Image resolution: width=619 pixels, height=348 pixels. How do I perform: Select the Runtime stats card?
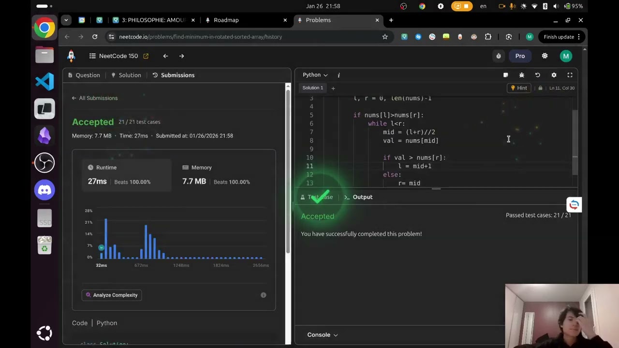point(126,174)
